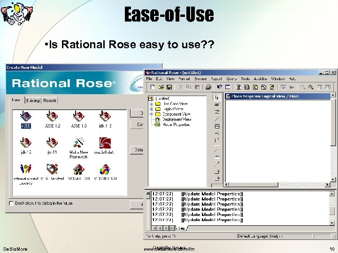The width and height of the screenshot is (338, 253).
Task: Click the log pane scroll-up arrow
Action: (x=332, y=194)
